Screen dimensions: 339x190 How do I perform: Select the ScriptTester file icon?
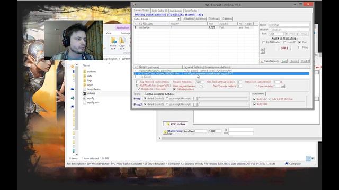85,89
